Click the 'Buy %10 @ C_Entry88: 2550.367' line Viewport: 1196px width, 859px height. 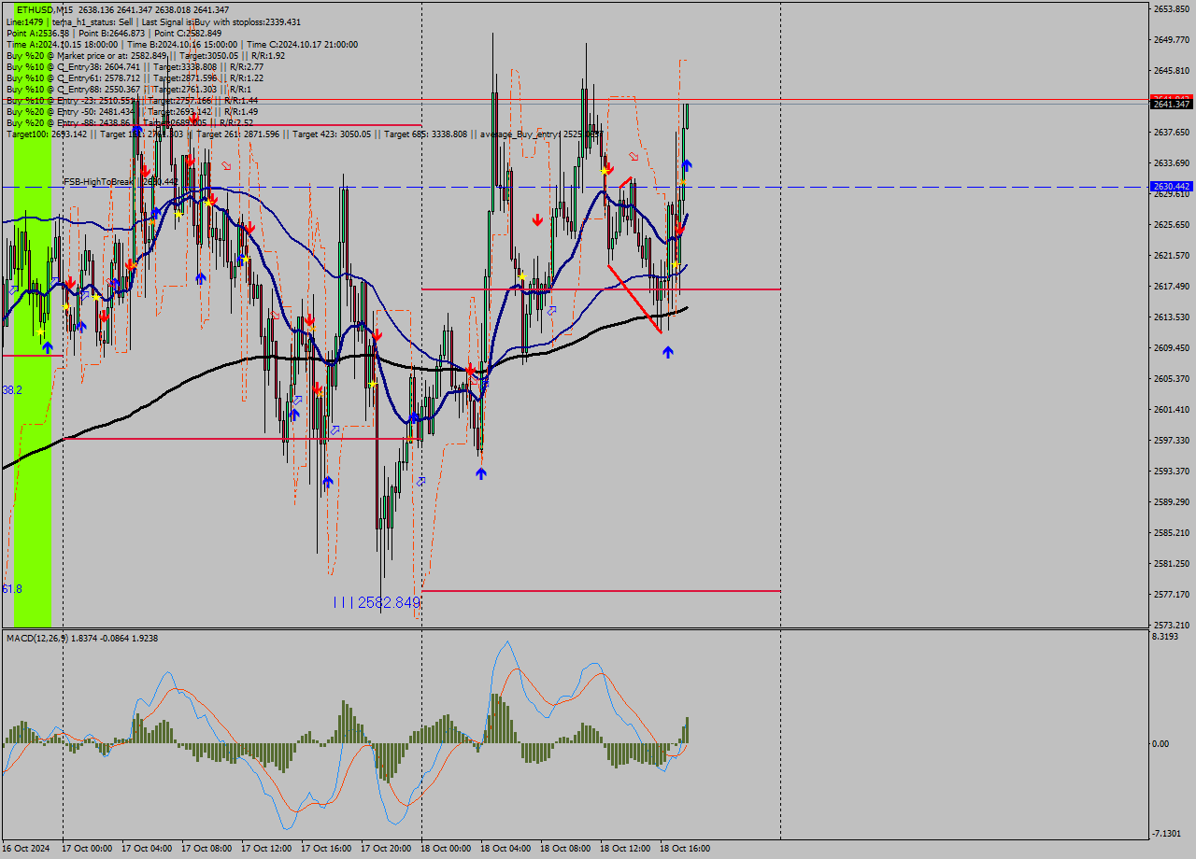point(128,89)
